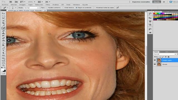Select the Path Selection tool
This screenshot has height=100, width=178.
[x=3, y=53]
